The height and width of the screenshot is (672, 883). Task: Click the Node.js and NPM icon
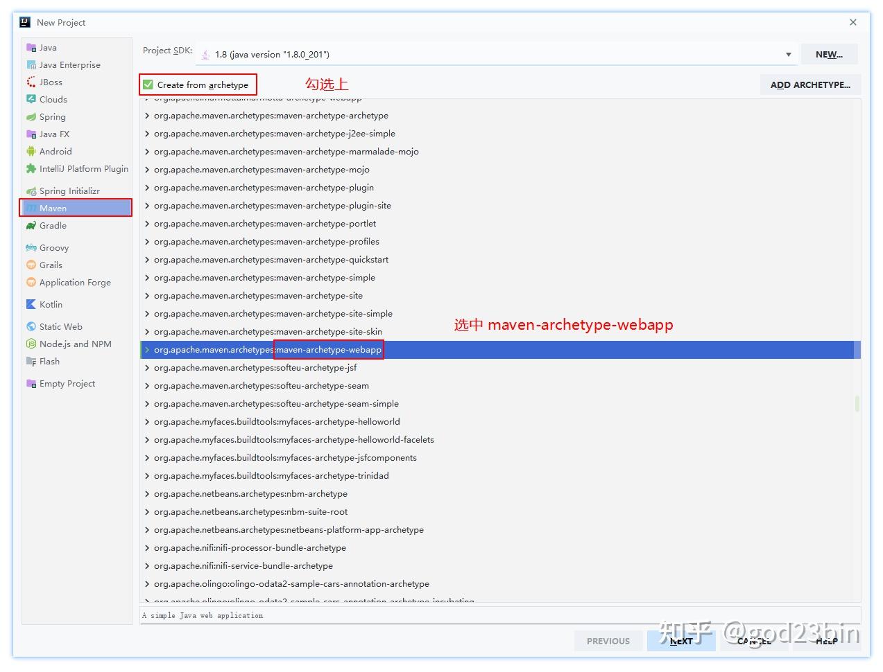[31, 344]
